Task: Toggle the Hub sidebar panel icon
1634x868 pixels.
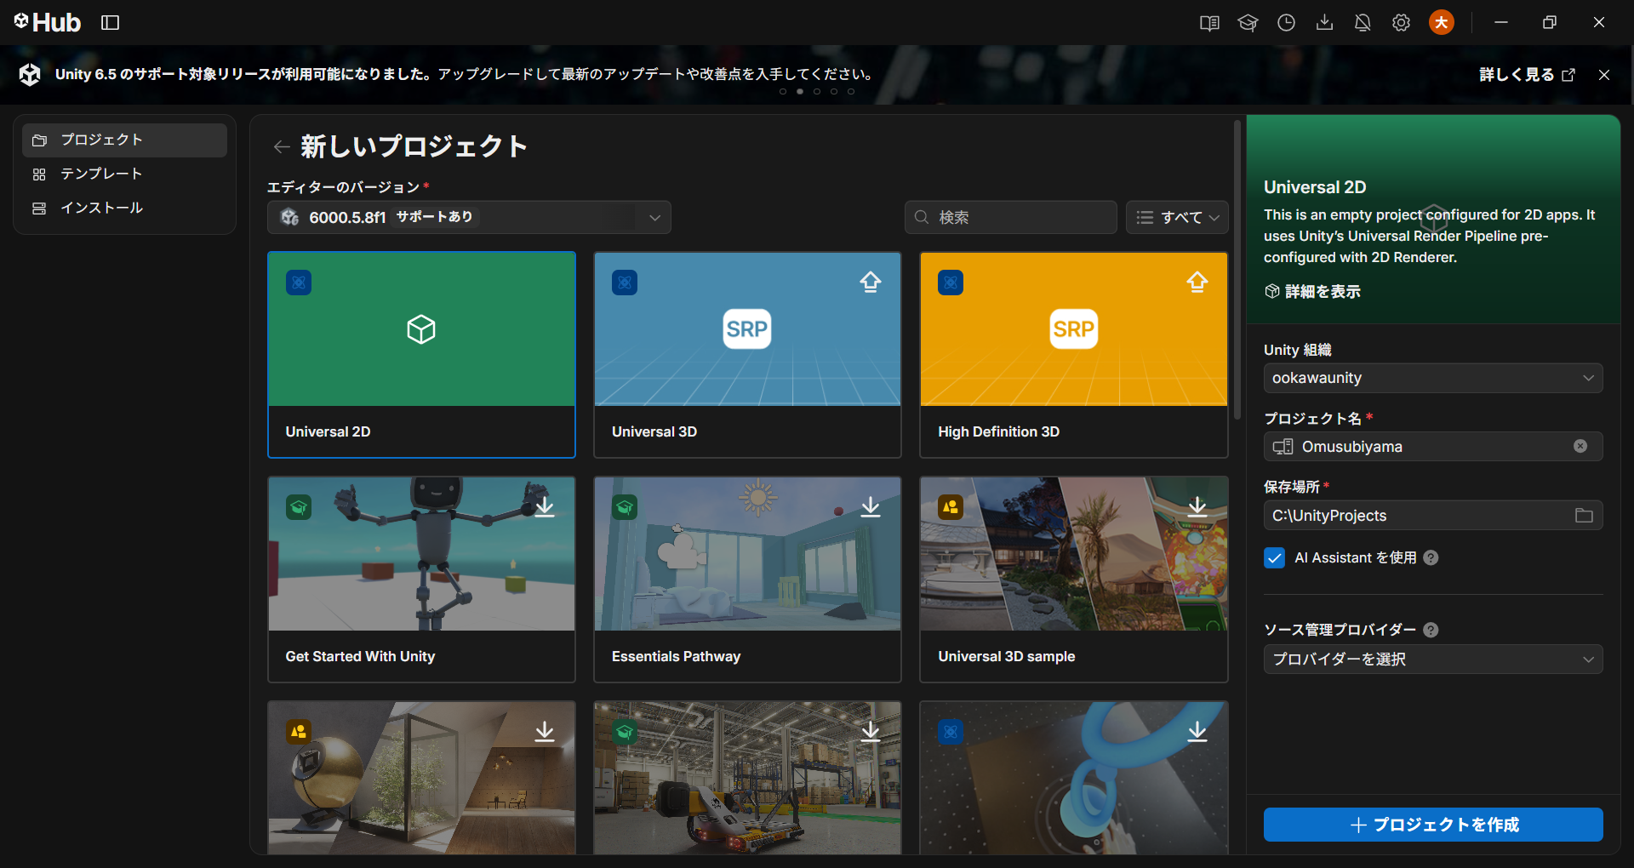Action: click(x=111, y=23)
